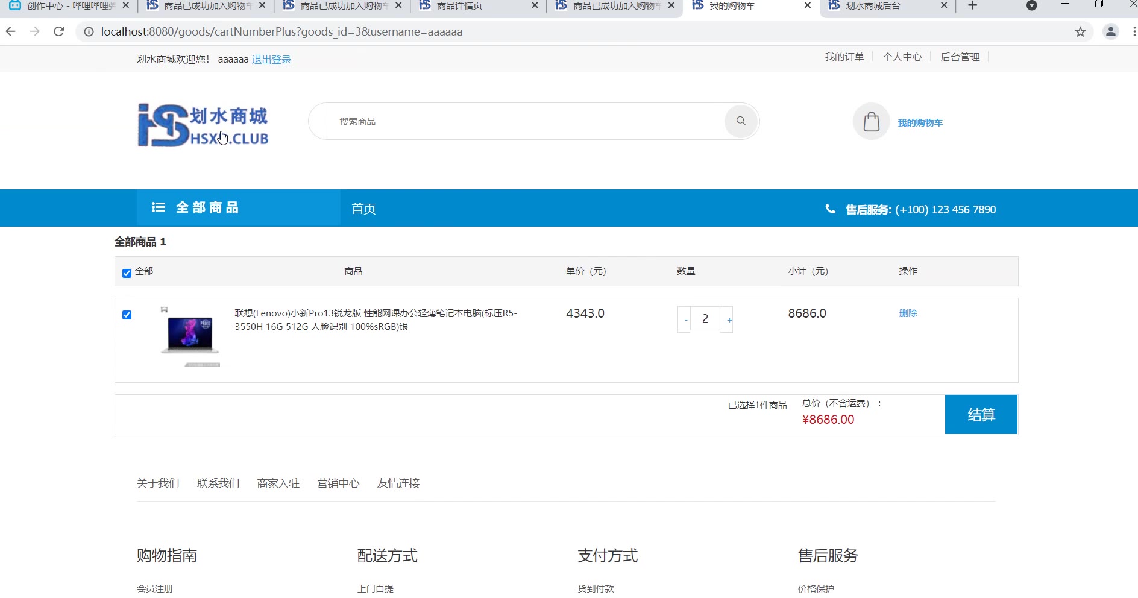This screenshot has width=1138, height=598.
Task: Open a new browser tab
Action: (972, 6)
